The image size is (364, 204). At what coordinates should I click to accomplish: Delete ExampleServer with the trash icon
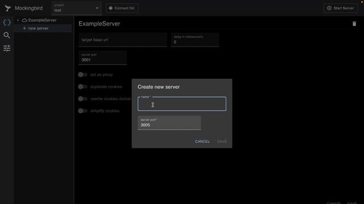click(x=354, y=24)
